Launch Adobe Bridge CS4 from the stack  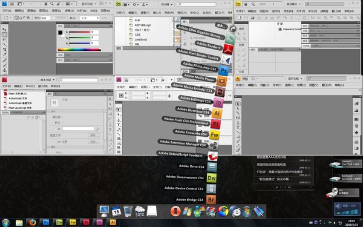211,199
